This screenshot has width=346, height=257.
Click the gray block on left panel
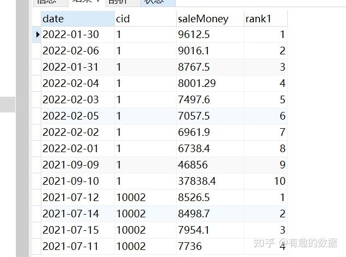click(x=8, y=104)
